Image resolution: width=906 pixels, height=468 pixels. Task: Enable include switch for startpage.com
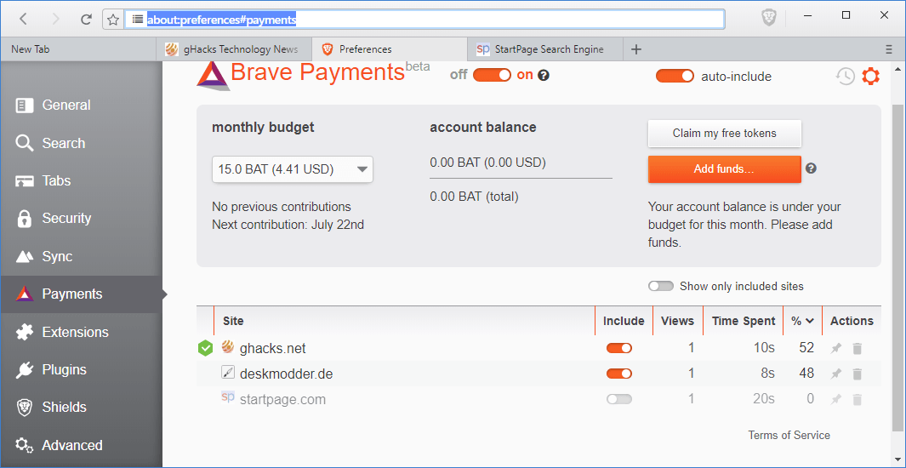click(x=619, y=399)
